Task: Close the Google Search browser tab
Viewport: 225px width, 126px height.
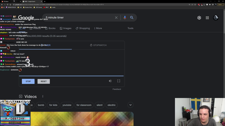Action: click(41, 1)
